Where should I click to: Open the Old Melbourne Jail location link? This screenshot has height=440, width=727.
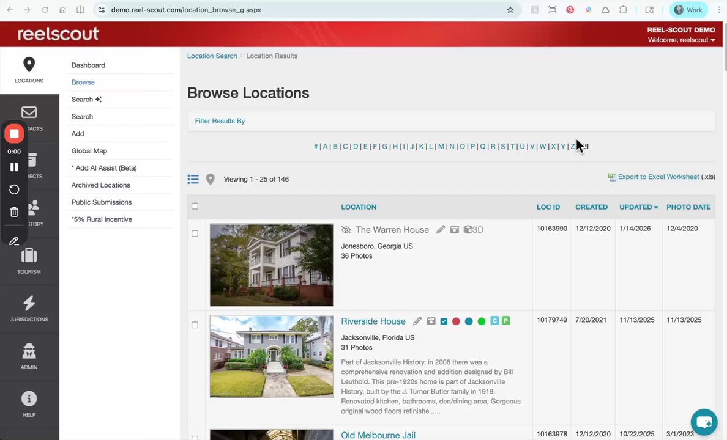point(378,435)
